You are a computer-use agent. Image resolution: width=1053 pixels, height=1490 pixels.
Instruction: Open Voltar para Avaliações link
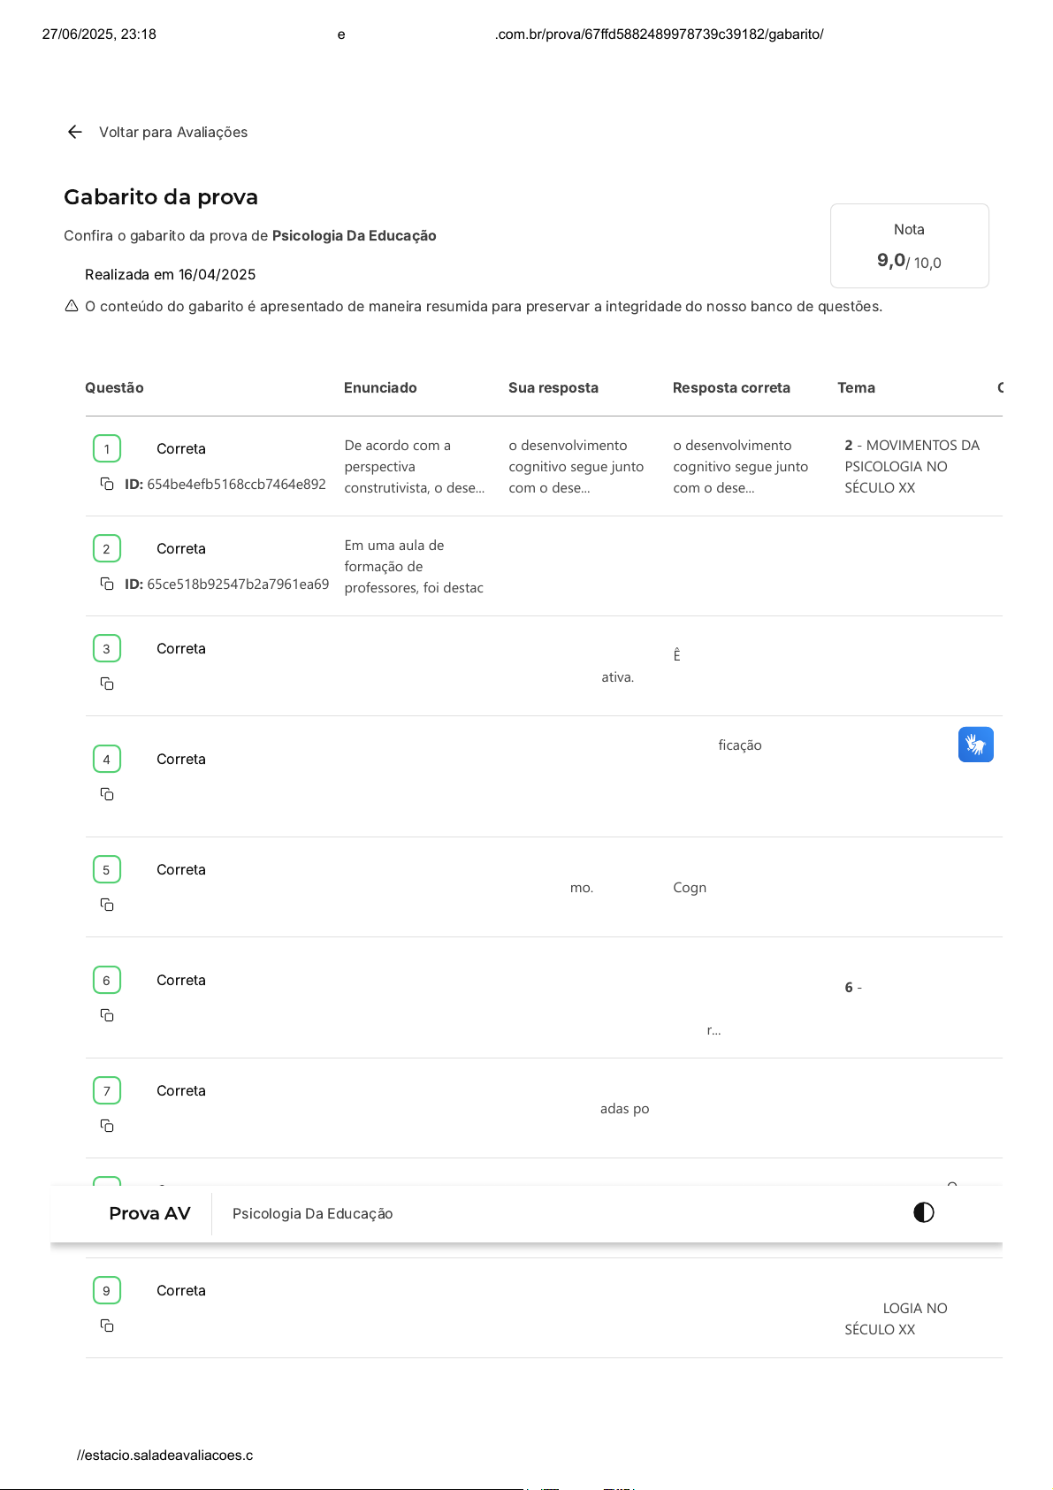click(173, 132)
